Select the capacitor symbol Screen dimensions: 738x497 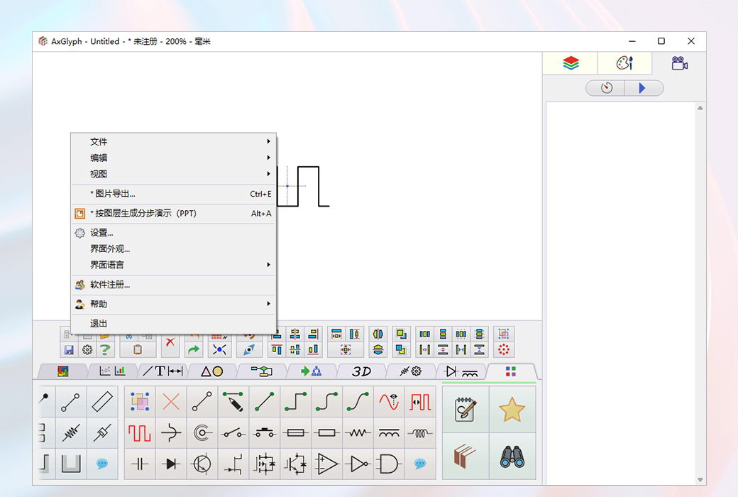point(139,464)
